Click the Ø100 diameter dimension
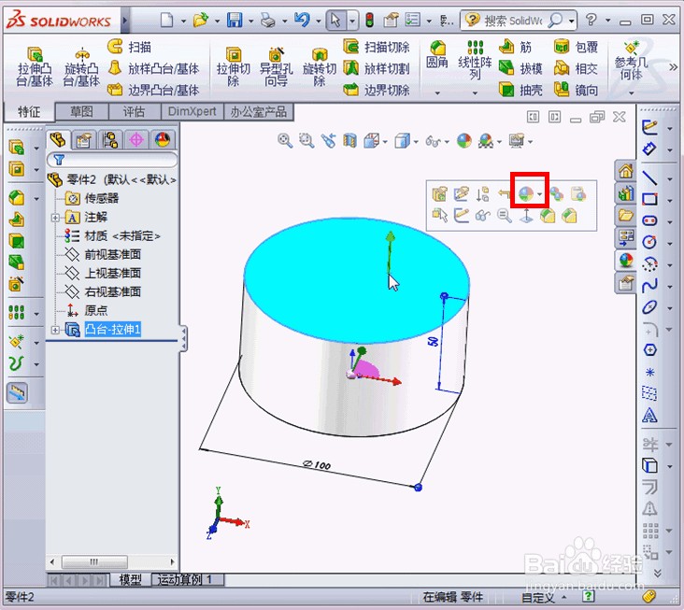The width and height of the screenshot is (684, 610). click(x=317, y=465)
